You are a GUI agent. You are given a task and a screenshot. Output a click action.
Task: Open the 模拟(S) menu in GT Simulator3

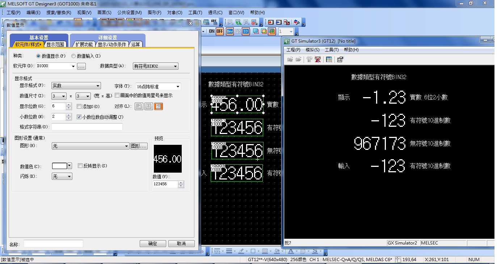click(312, 50)
